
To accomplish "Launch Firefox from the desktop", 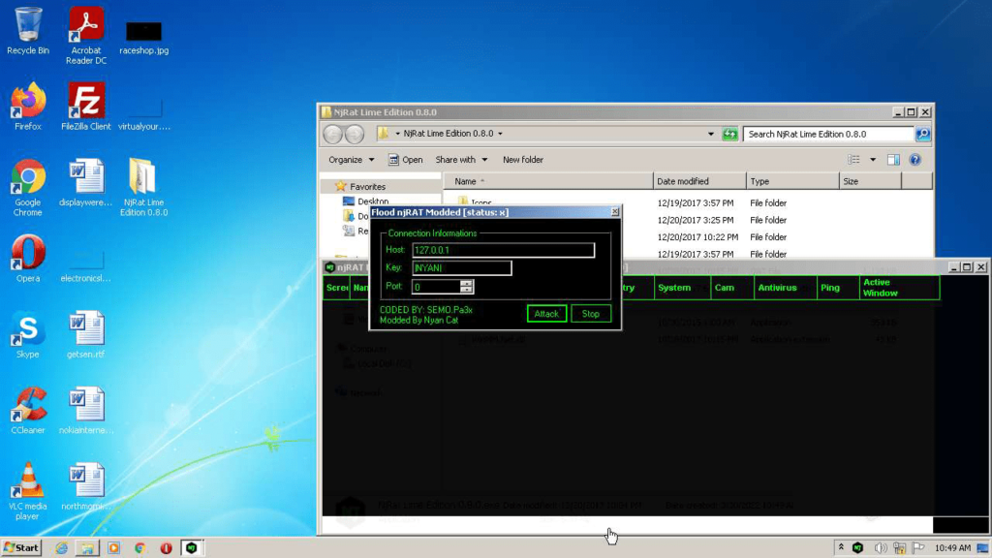I will coord(28,107).
